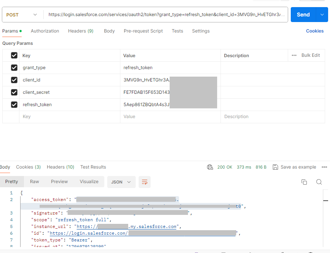Screen dimensions: 330x253
Task: Click the 373 ms response time
Action: pos(244,167)
